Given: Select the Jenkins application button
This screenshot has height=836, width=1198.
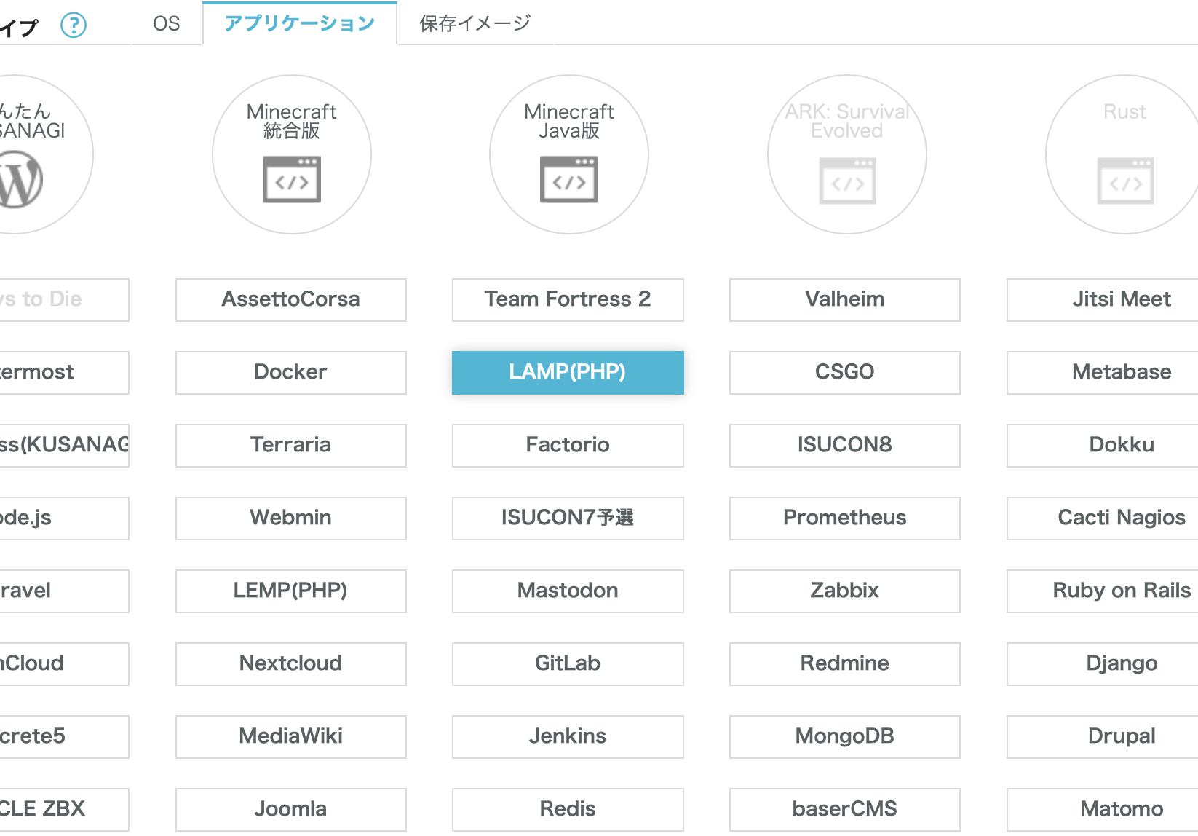Looking at the screenshot, I should (568, 736).
